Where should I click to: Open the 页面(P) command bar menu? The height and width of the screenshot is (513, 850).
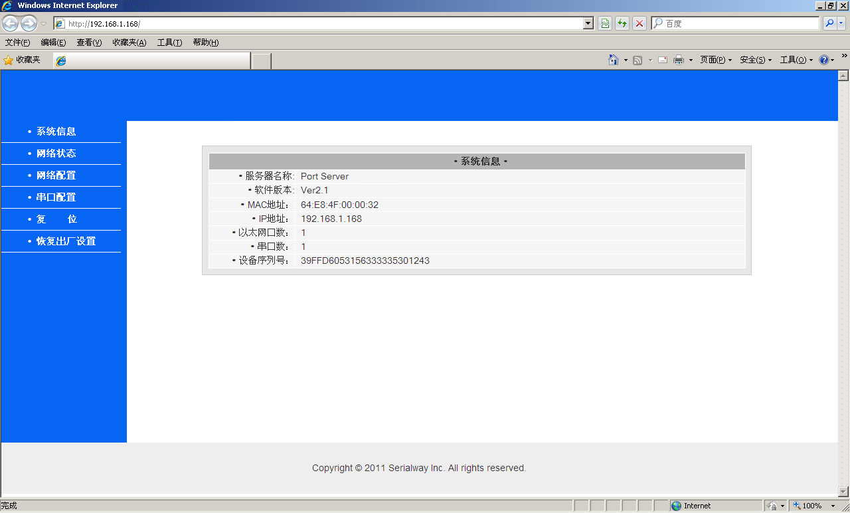point(716,60)
